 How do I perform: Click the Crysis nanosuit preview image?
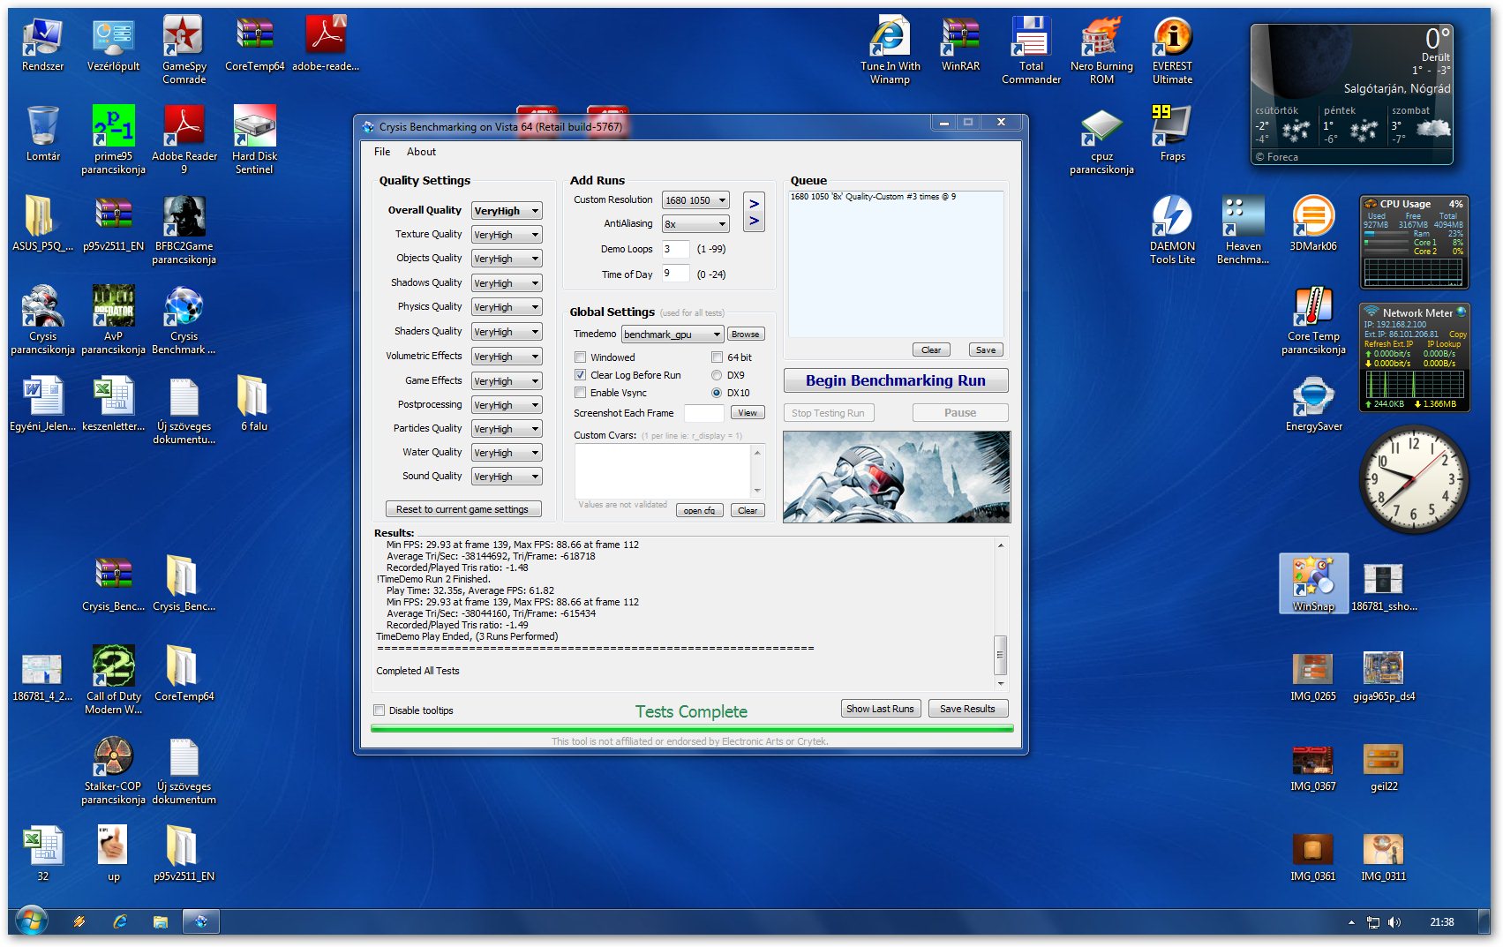point(897,477)
